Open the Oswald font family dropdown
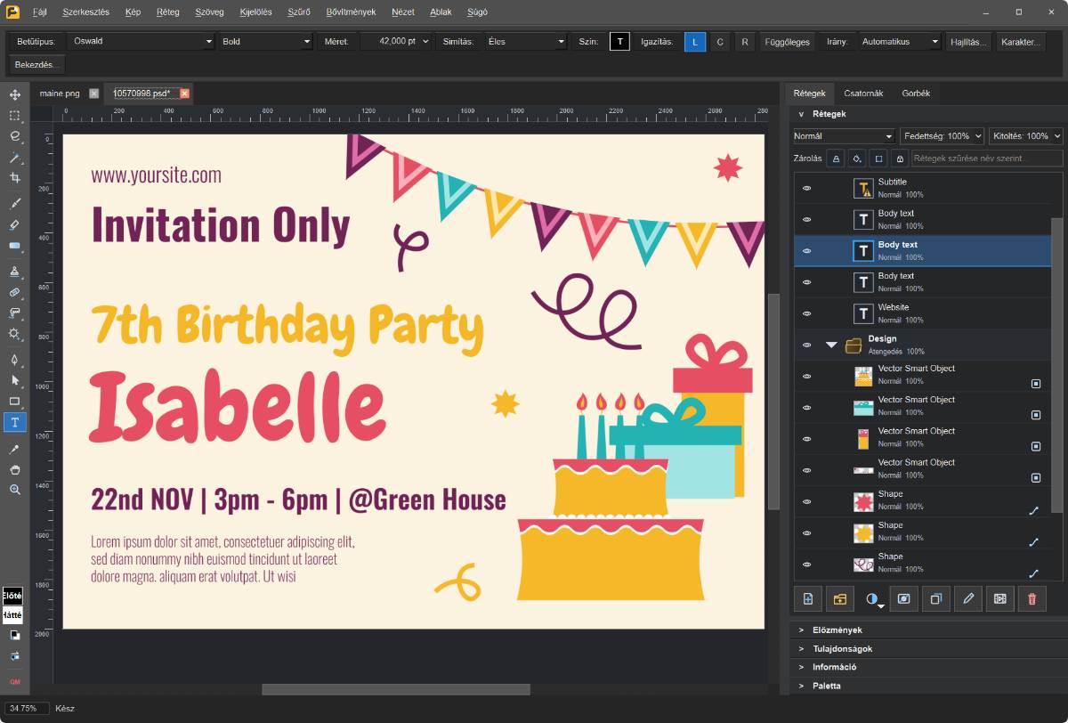Viewport: 1068px width, 723px height. click(142, 42)
